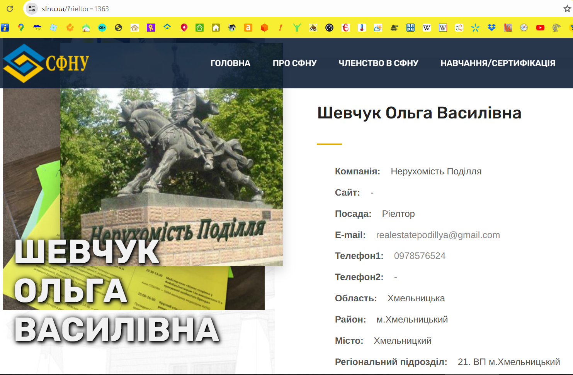Open the weather sun-cloud bookmark

tap(378, 27)
